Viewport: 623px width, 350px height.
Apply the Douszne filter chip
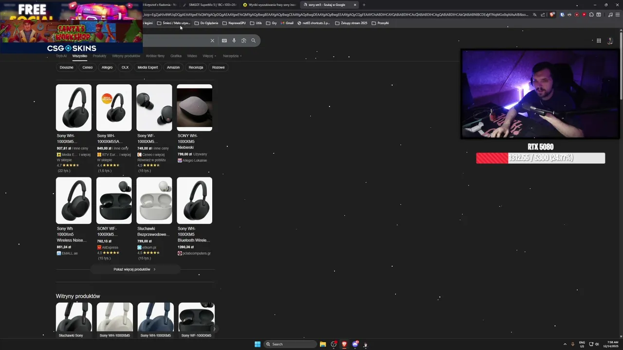[x=67, y=68]
